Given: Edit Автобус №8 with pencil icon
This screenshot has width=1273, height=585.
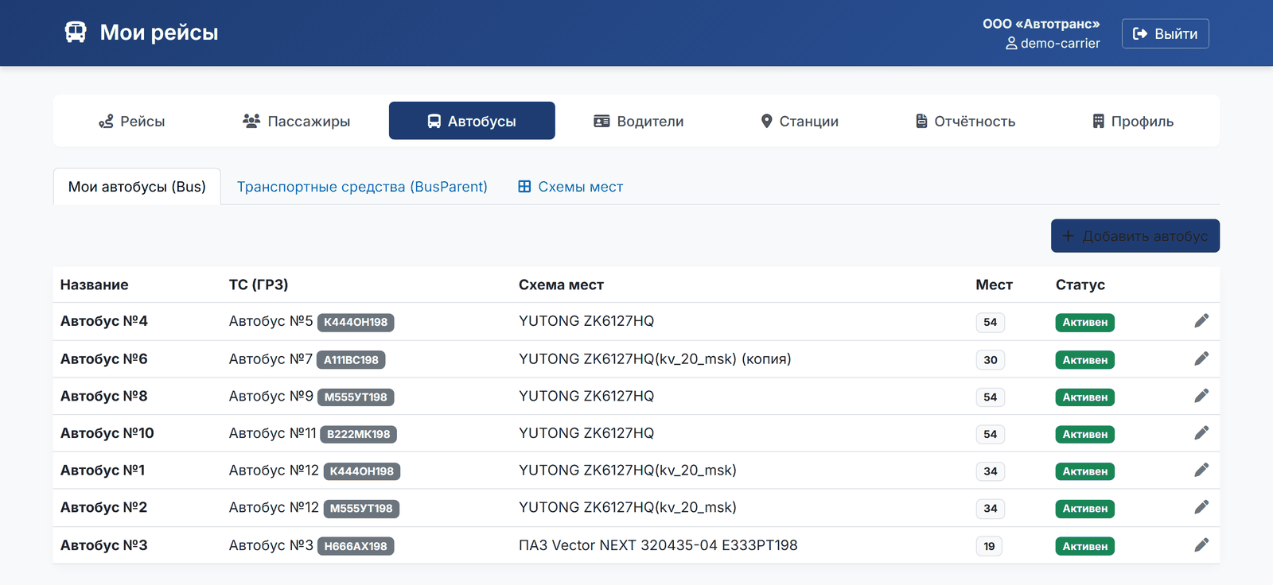Looking at the screenshot, I should 1201,396.
